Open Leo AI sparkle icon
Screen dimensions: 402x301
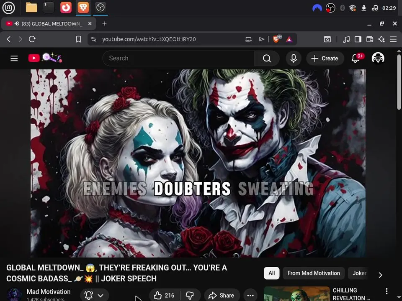(x=381, y=39)
